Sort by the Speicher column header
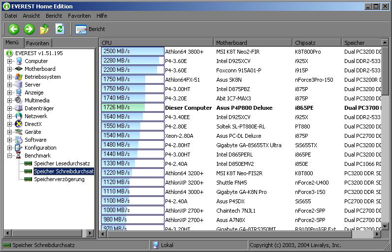 click(x=361, y=43)
